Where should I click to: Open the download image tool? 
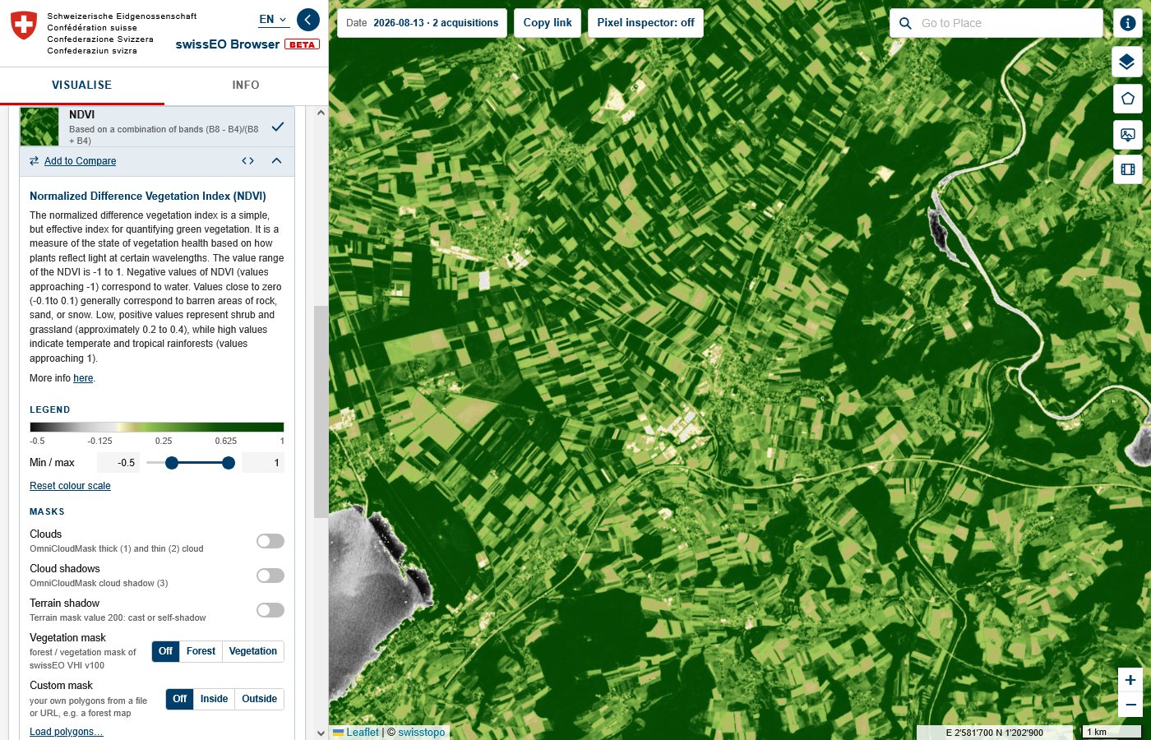click(1128, 135)
